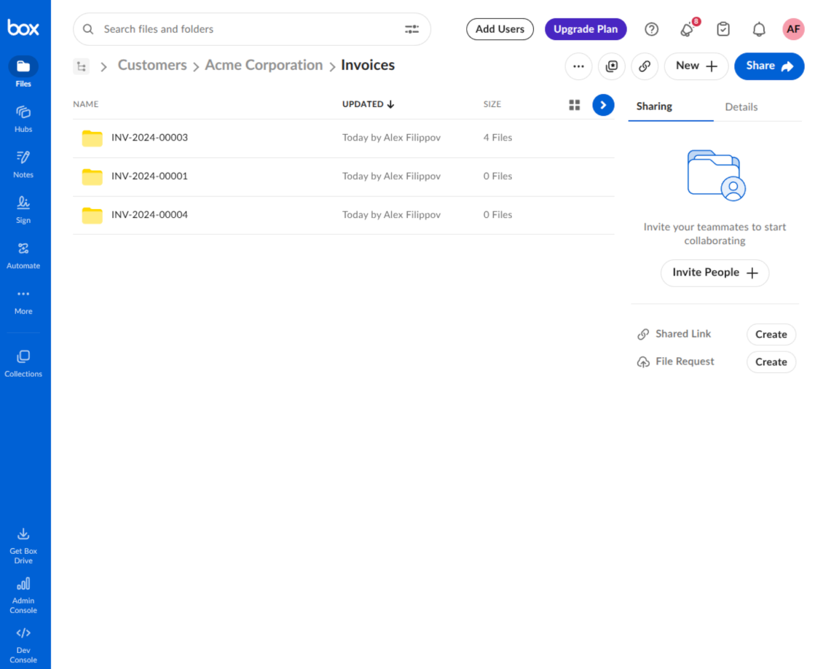Focus the Search files and folders field
Screen dimensions: 823x669
click(x=252, y=29)
